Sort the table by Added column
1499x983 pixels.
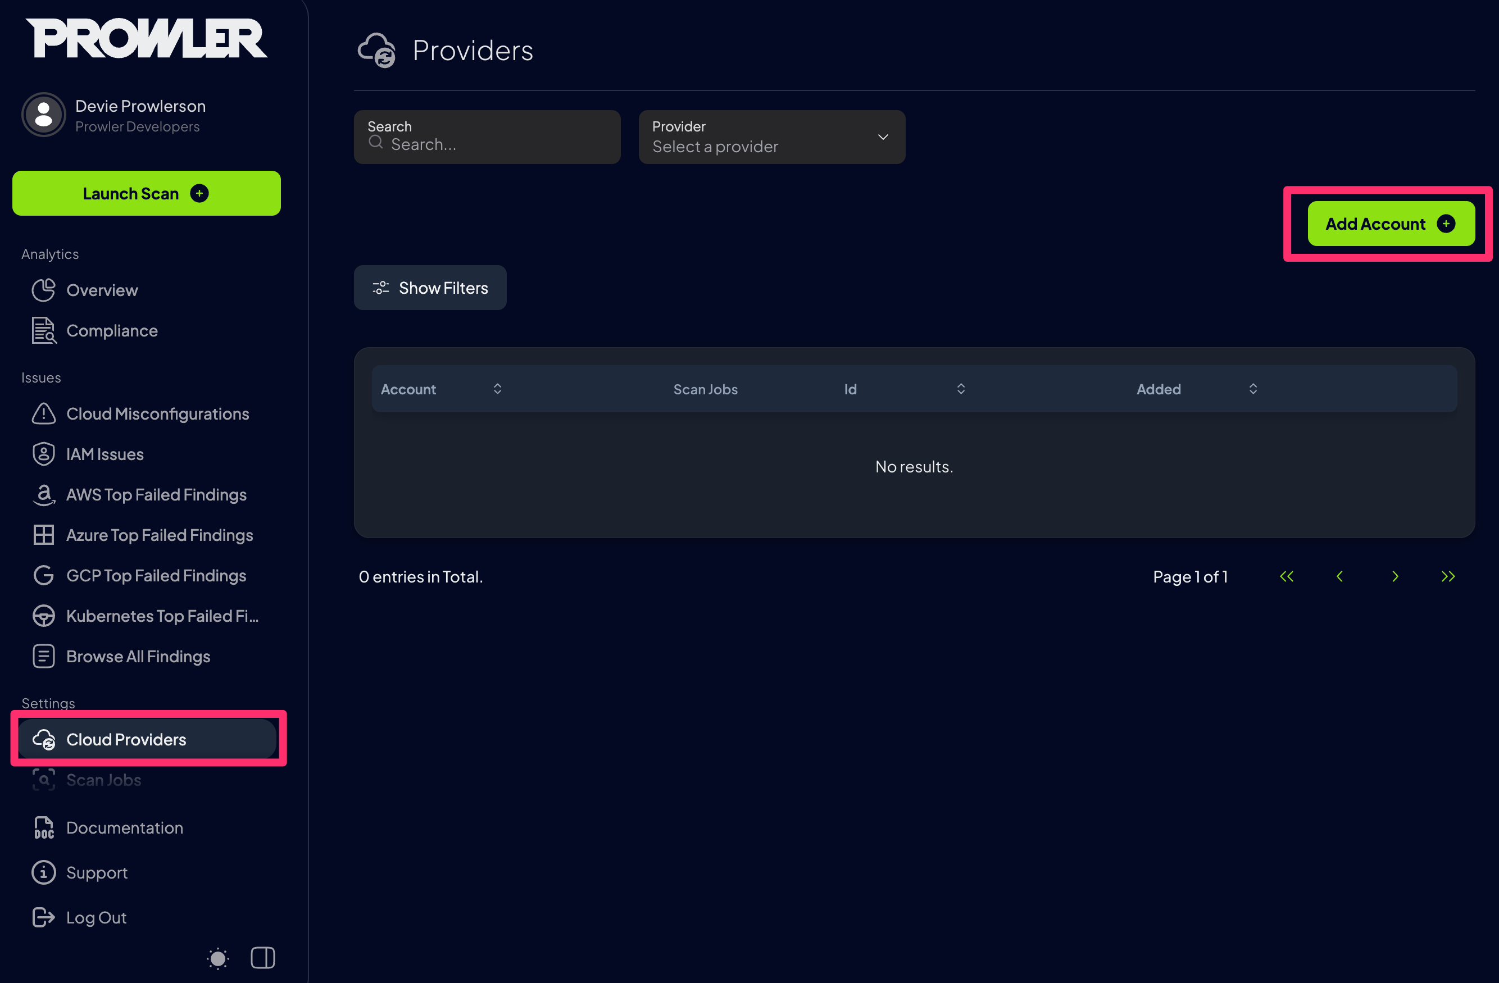coord(1253,389)
